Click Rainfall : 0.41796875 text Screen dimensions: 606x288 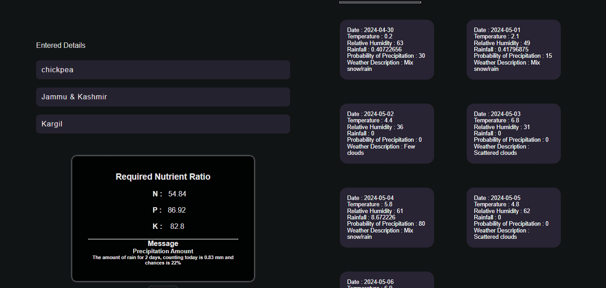pos(501,50)
